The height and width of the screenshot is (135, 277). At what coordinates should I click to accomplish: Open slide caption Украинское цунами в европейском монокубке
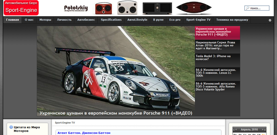click(x=116, y=113)
